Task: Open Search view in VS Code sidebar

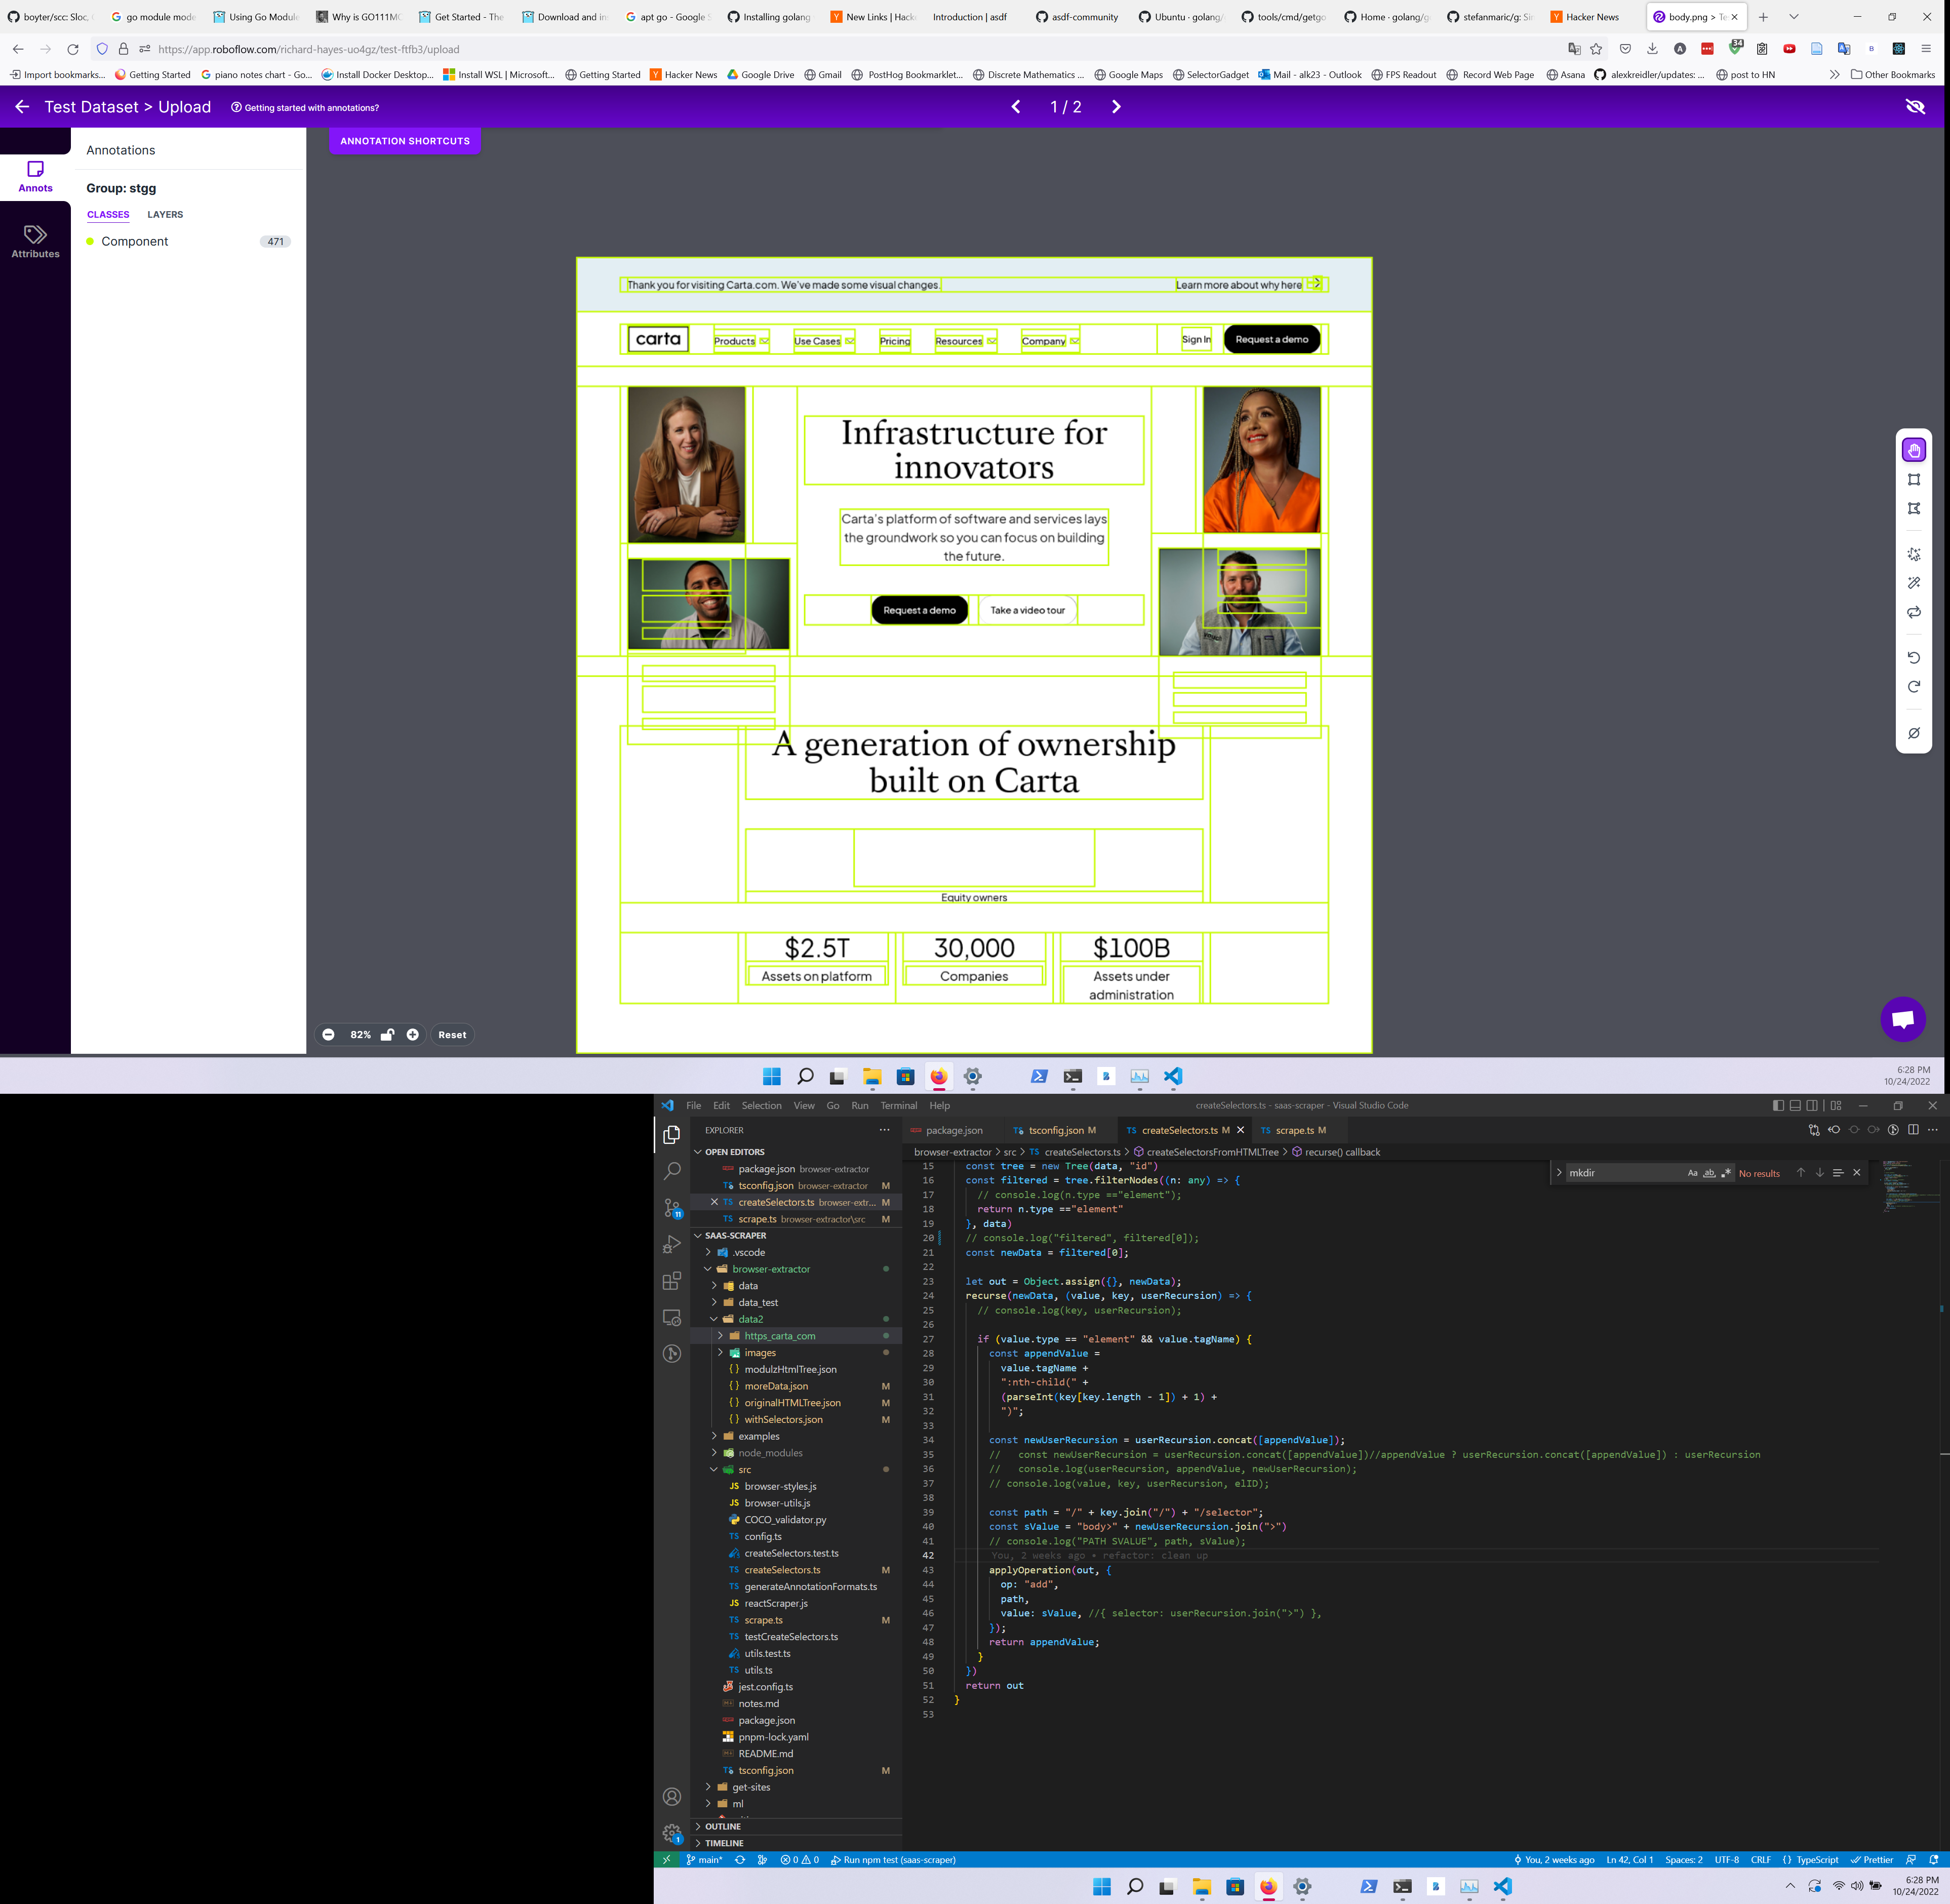Action: pyautogui.click(x=671, y=1170)
